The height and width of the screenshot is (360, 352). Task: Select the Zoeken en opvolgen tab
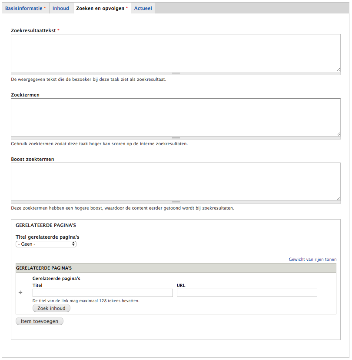[x=102, y=8]
